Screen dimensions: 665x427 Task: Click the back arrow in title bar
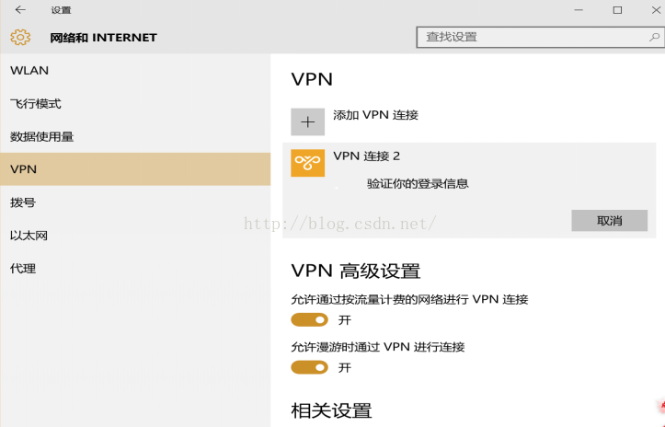tap(20, 10)
